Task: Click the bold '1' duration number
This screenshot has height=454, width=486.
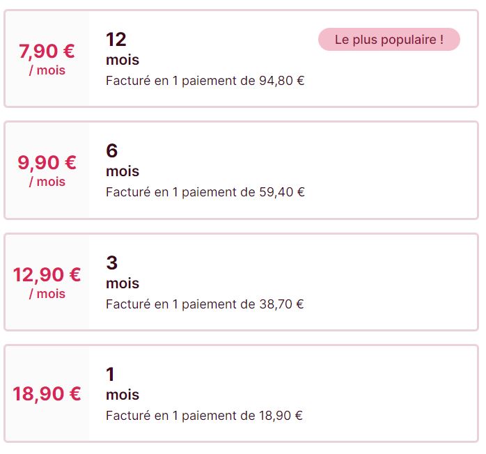Action: [x=110, y=375]
